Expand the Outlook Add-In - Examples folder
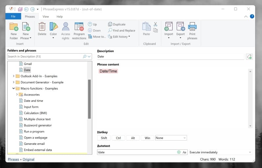Image resolution: width=262 pixels, height=168 pixels. tap(13, 76)
